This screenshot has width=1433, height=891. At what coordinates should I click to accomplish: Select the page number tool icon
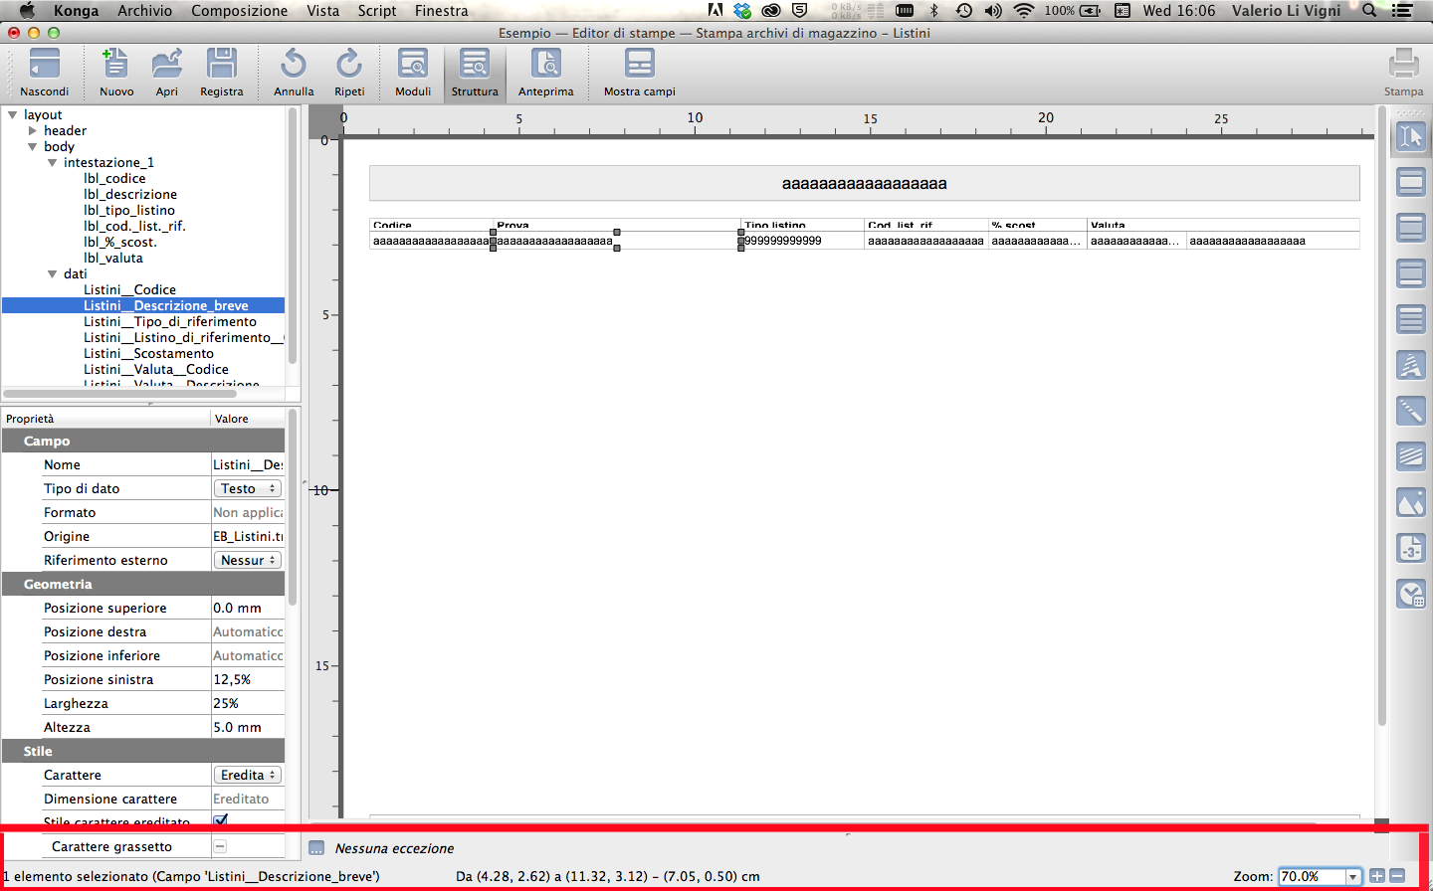1411,549
